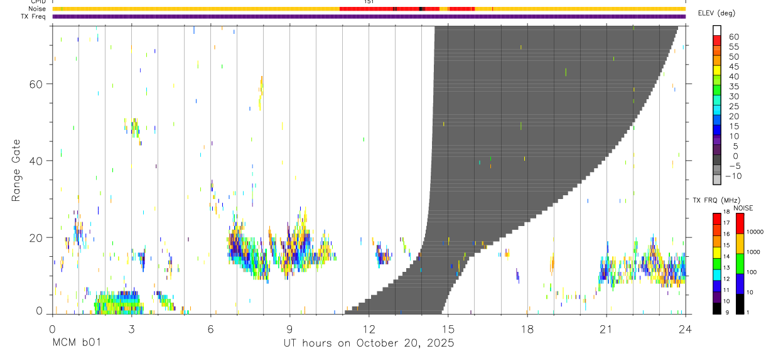Click the '13' label in TX FRQ legend
The image size is (771, 356).
click(x=726, y=267)
